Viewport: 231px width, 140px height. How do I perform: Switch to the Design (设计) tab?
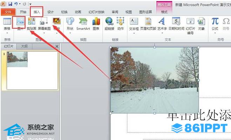coord(50,12)
